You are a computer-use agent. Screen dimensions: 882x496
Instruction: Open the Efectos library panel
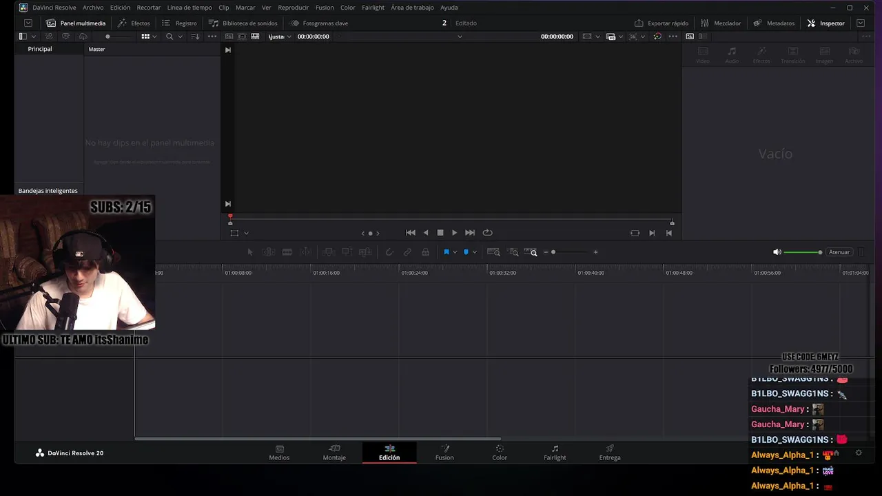click(x=134, y=23)
